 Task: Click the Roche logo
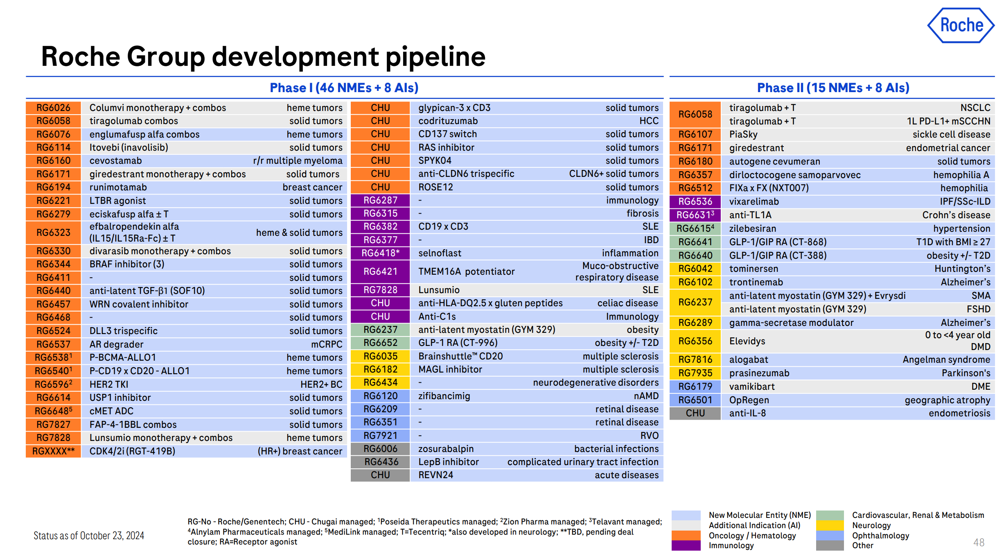960,25
